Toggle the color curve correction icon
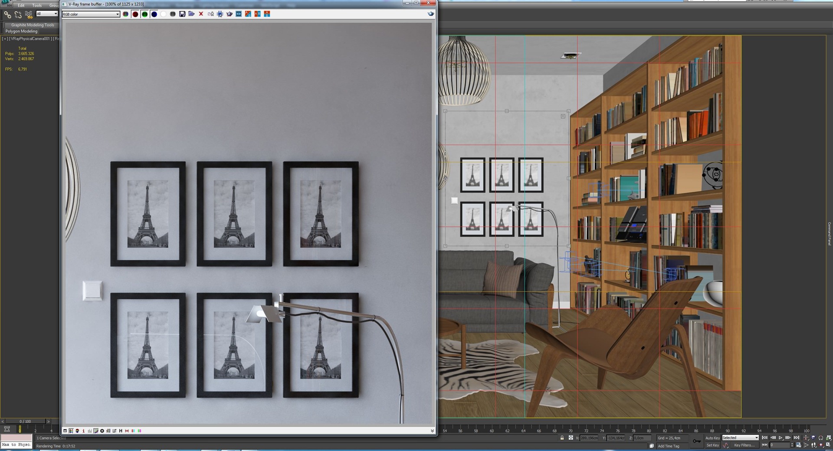The image size is (833, 451). coord(96,431)
